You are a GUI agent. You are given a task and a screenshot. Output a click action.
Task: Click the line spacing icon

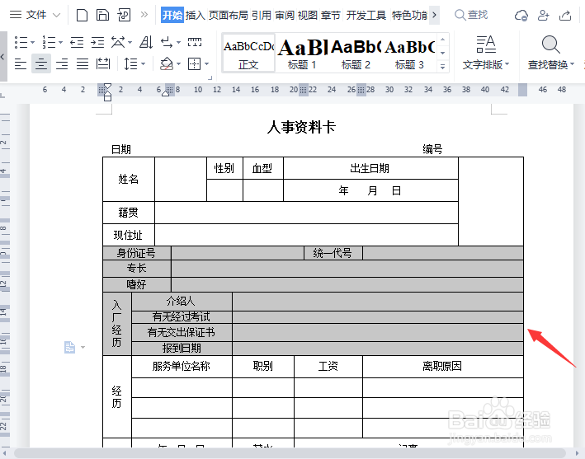coord(131,63)
